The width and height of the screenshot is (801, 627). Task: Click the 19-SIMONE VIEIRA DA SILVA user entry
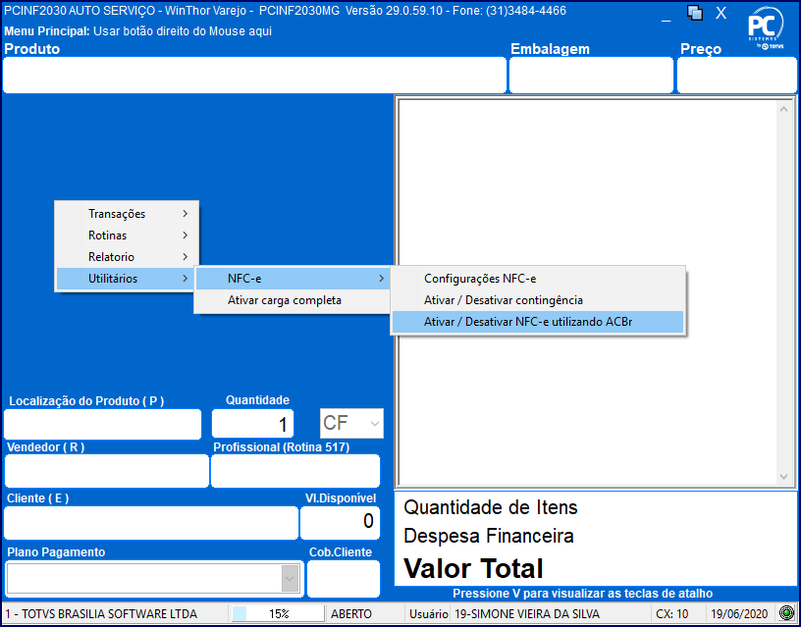(527, 613)
